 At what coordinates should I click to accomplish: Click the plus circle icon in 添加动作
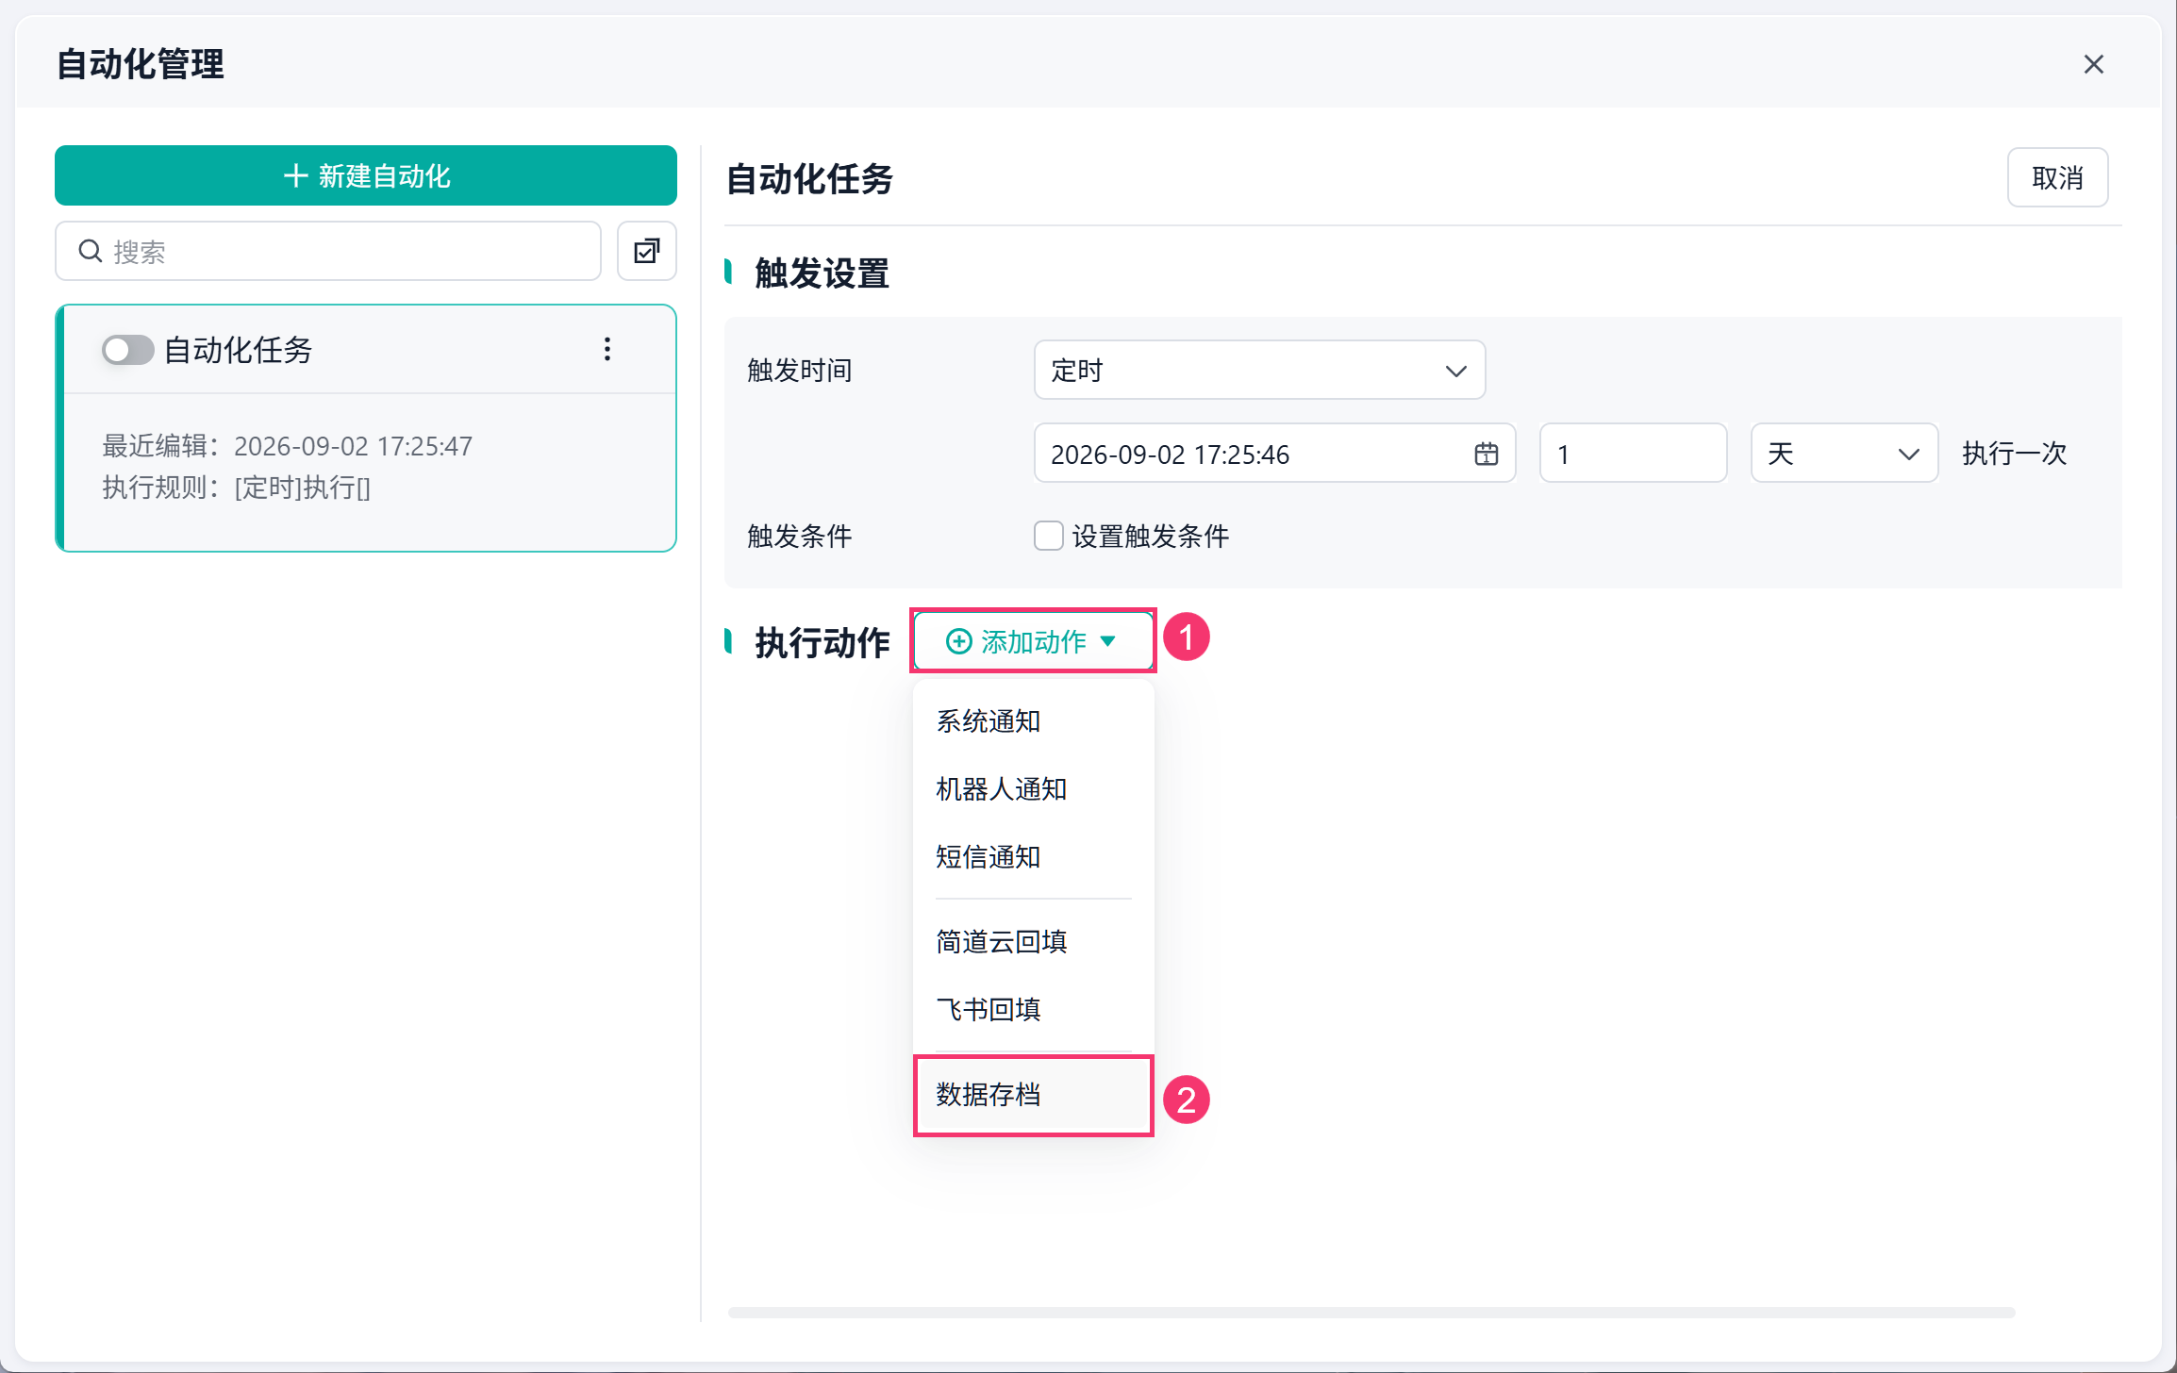958,641
